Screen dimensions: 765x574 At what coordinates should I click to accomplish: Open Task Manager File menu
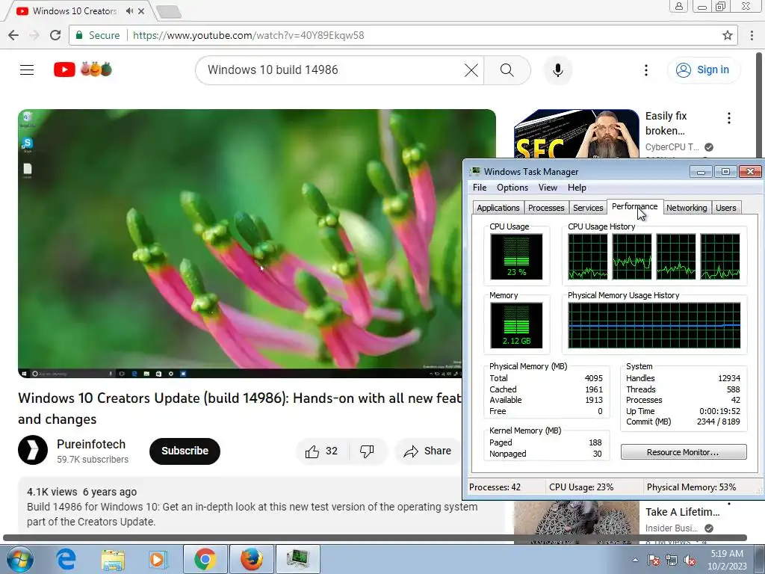point(480,188)
